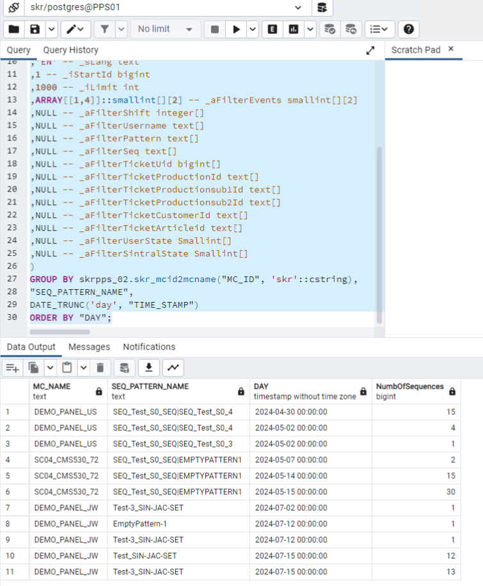The height and width of the screenshot is (586, 483).
Task: Click the cell SEQ_Test_S0_SEQ|SEQ_Test_S0_3
Action: click(178, 444)
